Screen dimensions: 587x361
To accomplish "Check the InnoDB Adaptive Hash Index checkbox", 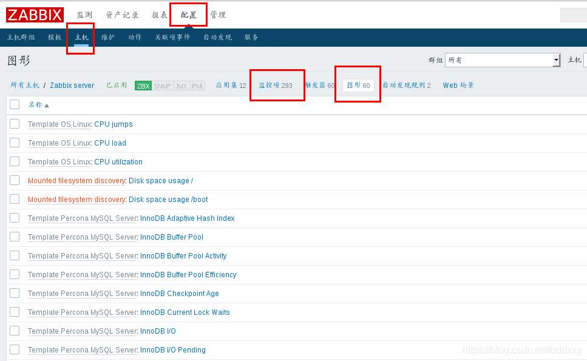I will pos(15,218).
